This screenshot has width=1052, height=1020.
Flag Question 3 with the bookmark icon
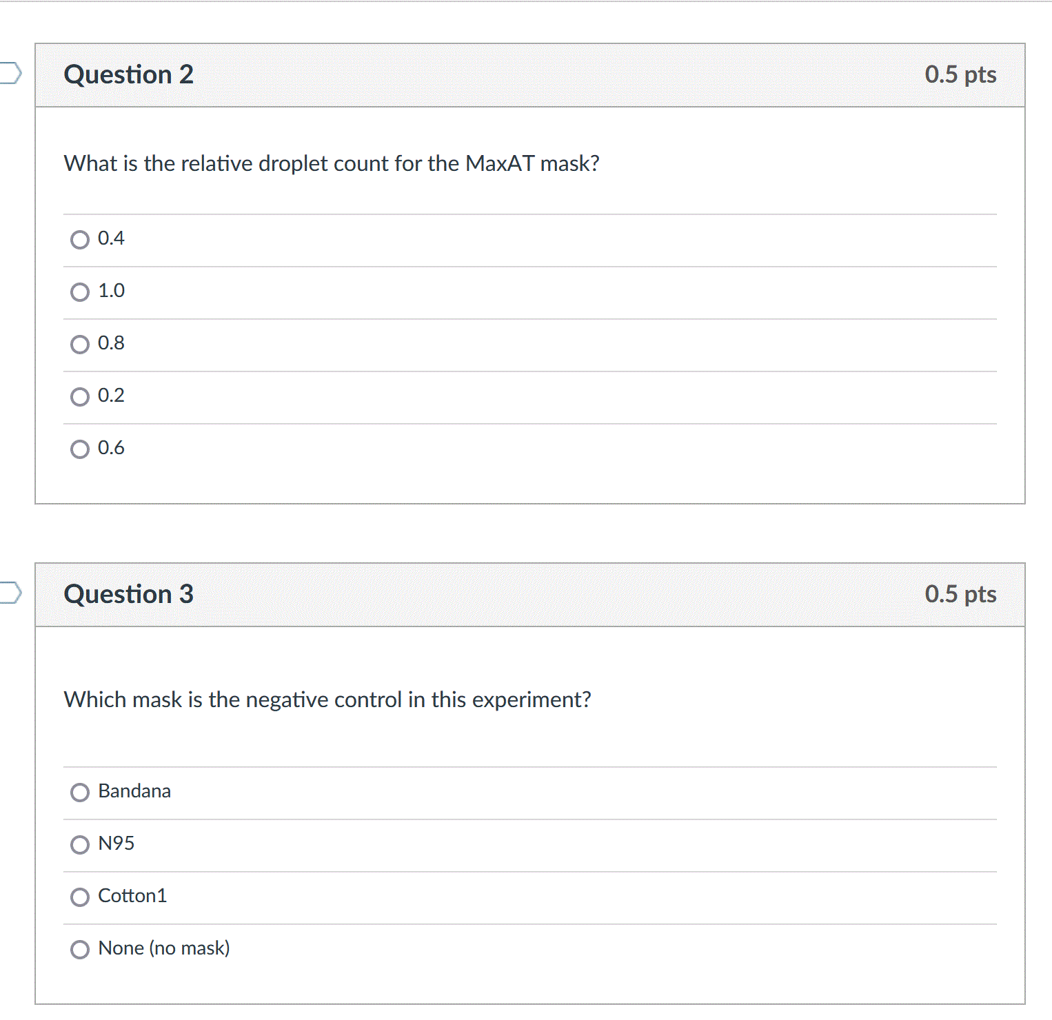tap(10, 593)
